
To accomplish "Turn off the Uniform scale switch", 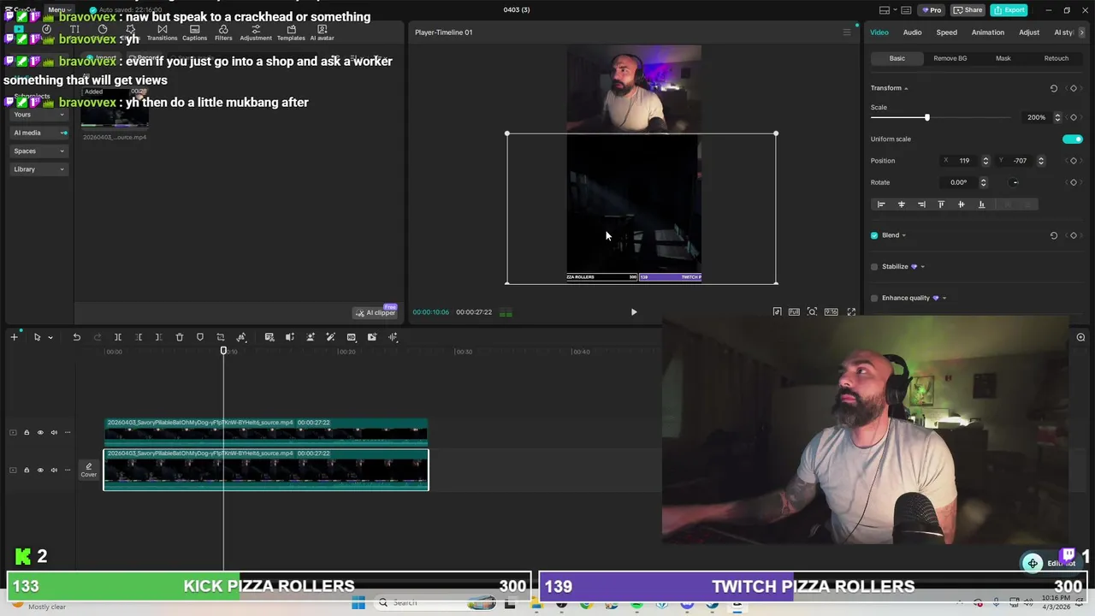I will pos(1072,139).
